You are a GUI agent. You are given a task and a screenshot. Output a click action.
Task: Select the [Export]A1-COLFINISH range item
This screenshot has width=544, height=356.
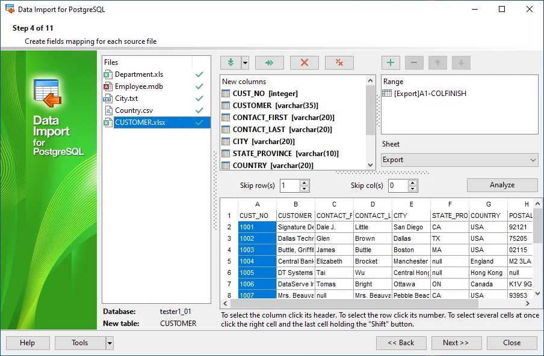430,94
